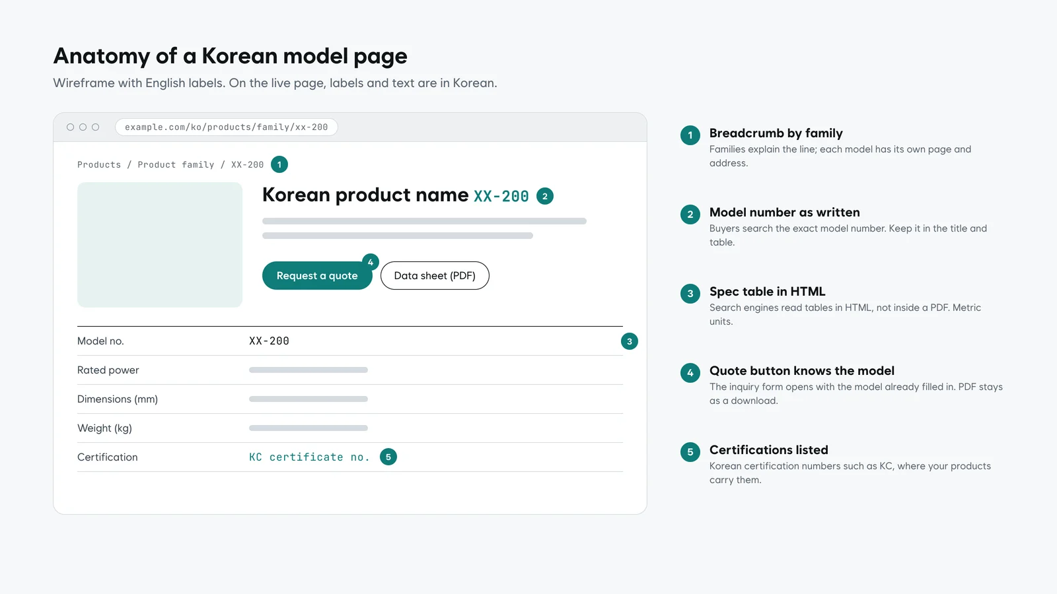Click the example.com/ko/products address field
This screenshot has height=594, width=1057.
[x=226, y=127]
